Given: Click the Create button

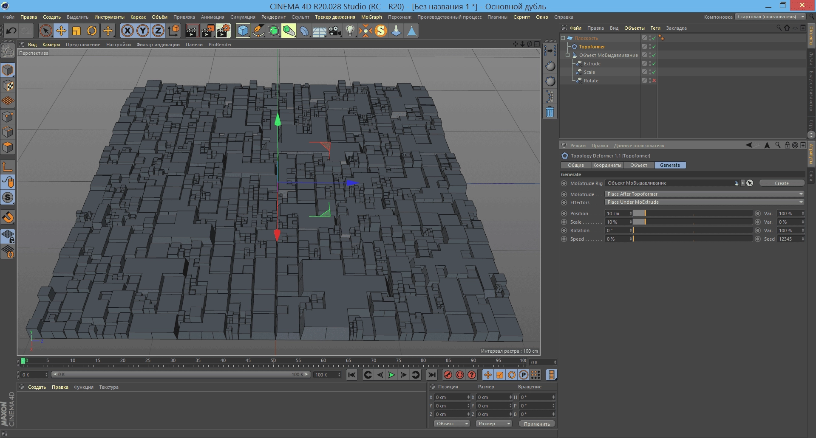Looking at the screenshot, I should 782,183.
